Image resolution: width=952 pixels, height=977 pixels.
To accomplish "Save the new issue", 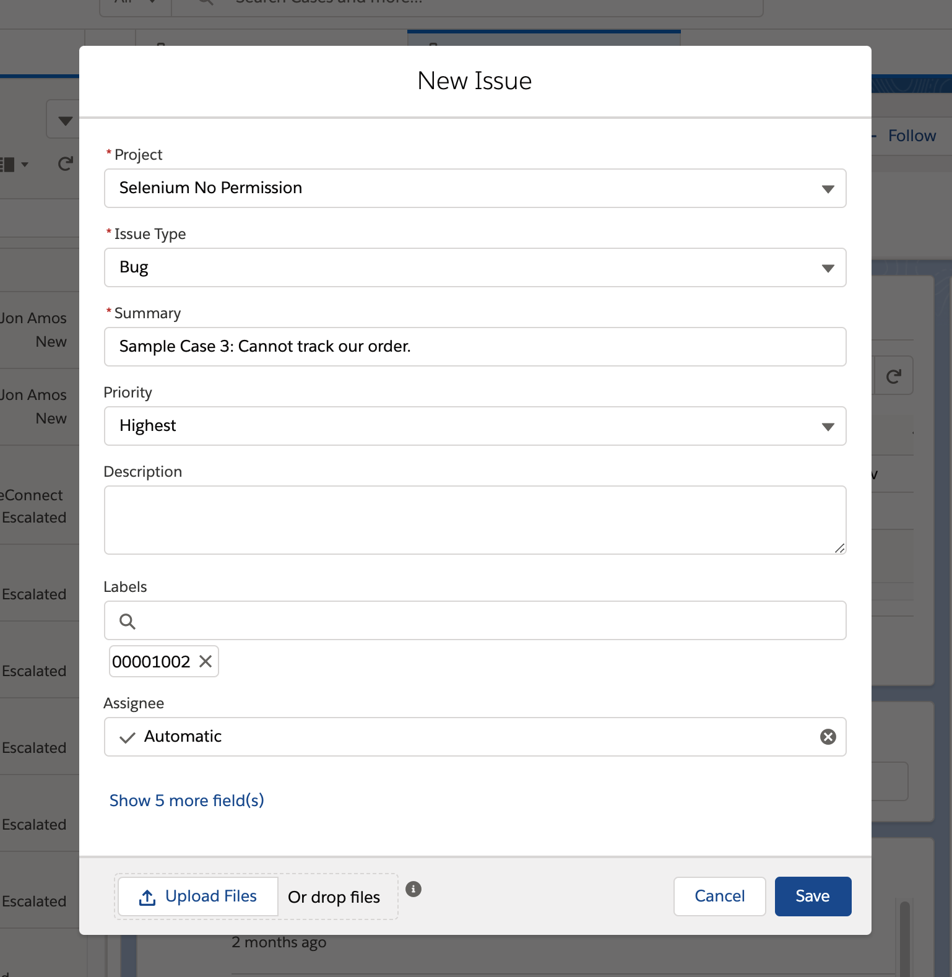I will coord(813,896).
